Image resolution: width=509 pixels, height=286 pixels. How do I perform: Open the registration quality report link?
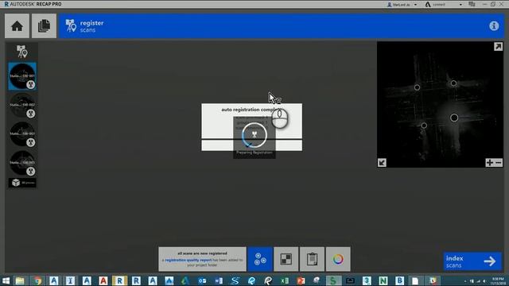(x=188, y=260)
